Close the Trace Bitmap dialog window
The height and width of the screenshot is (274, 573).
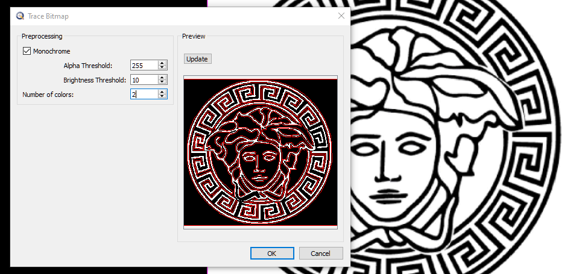tap(341, 16)
